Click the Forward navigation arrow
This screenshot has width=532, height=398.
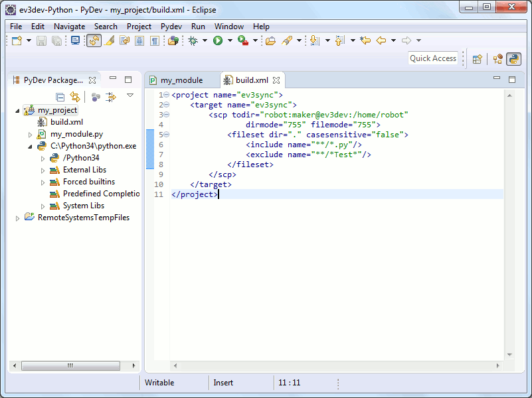click(406, 40)
